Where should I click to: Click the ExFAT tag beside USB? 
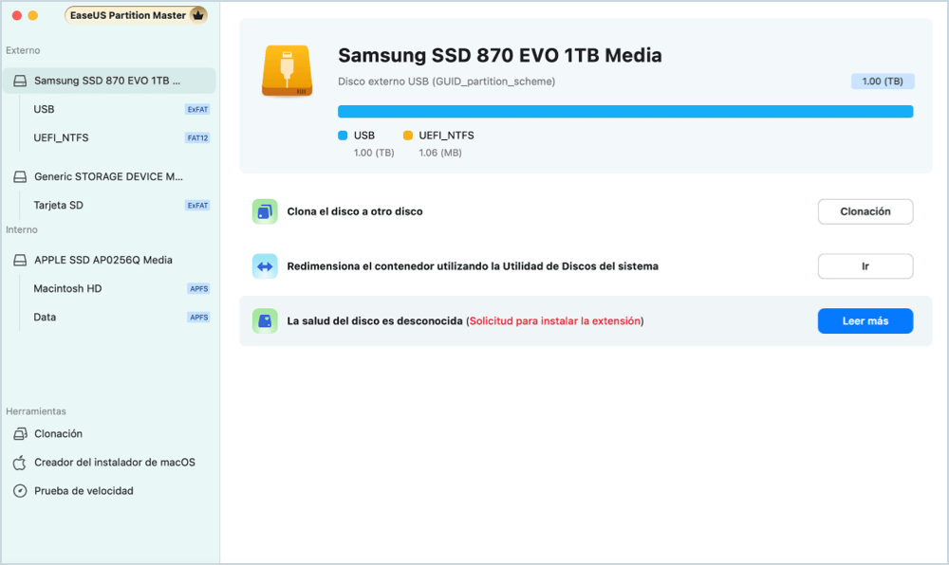(x=197, y=110)
